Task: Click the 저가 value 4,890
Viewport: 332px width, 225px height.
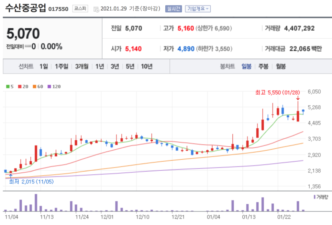Action: click(186, 49)
